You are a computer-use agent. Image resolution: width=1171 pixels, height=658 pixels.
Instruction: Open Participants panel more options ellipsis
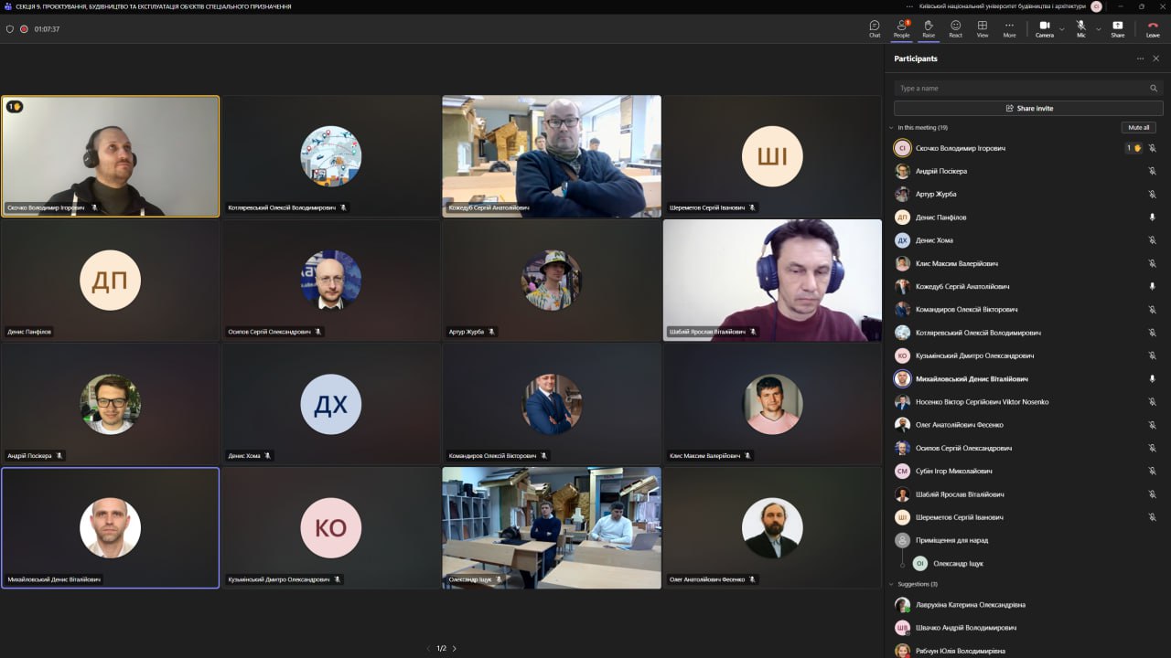tap(1140, 58)
